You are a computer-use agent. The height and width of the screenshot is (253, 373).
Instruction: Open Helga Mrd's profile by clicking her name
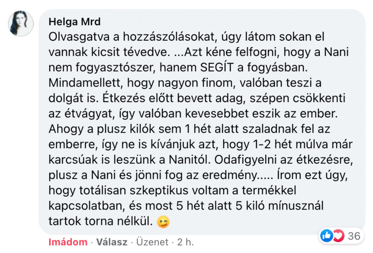pos(74,22)
